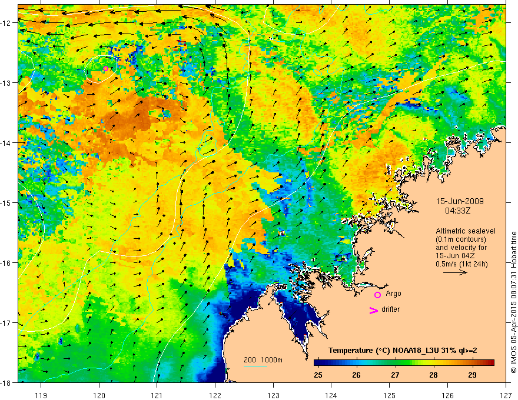Click the -15 latitude axis label

pyautogui.click(x=6, y=202)
